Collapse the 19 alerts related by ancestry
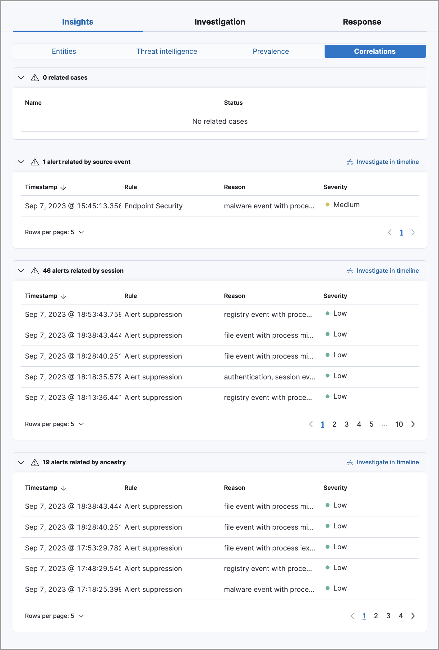 pyautogui.click(x=21, y=462)
